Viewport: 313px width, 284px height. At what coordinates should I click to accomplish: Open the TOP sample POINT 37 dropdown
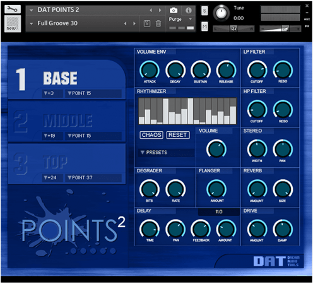tap(93, 178)
